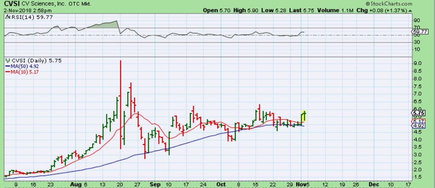The image size is (435, 188).
Task: Click the 2.0 price axis label
Action: (417, 170)
